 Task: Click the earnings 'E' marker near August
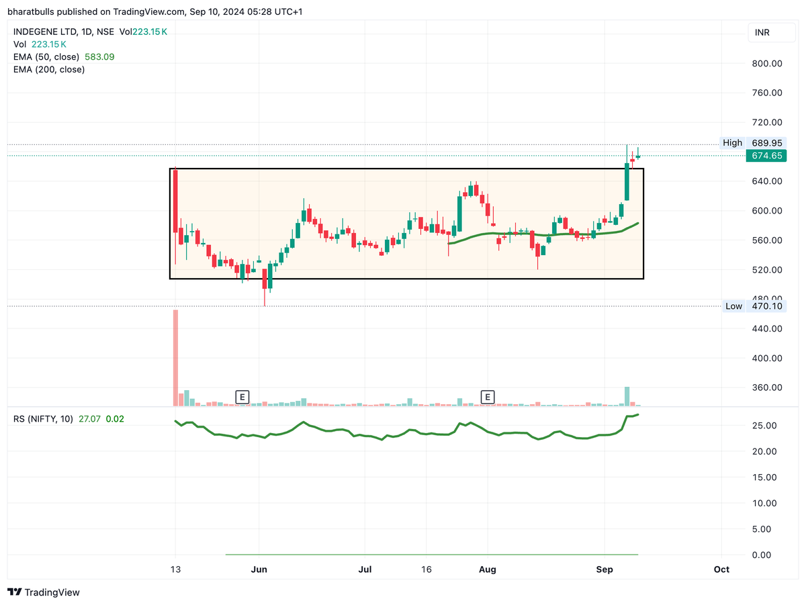point(488,397)
